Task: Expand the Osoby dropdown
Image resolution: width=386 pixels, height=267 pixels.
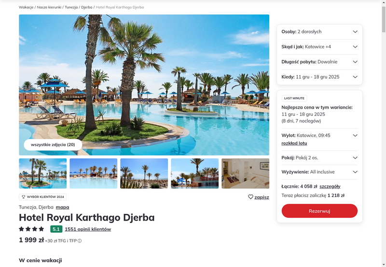Action: (x=319, y=31)
